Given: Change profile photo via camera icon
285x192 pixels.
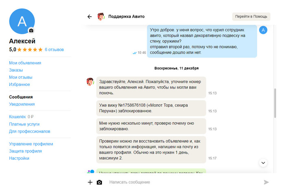Looking at the screenshot, I should pyautogui.click(x=31, y=31).
